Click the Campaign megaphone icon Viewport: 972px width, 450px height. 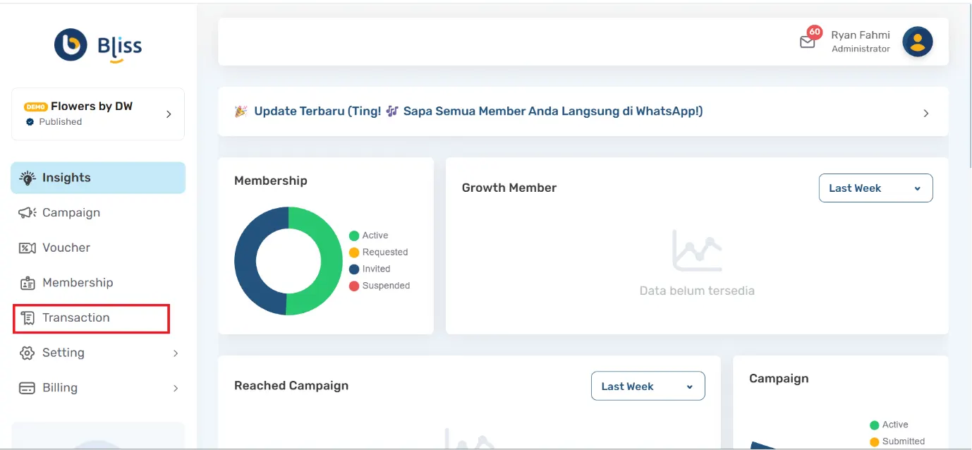(27, 213)
